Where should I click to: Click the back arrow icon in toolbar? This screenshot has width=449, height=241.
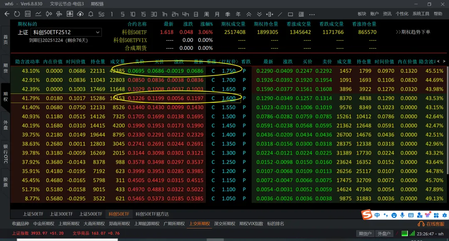pyautogui.click(x=7, y=14)
